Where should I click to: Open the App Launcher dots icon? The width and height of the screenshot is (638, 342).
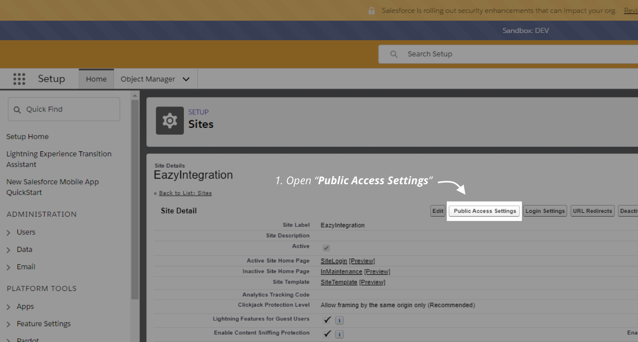pos(19,79)
